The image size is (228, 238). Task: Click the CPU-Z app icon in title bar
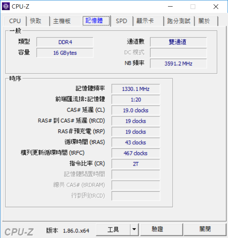click(6, 6)
